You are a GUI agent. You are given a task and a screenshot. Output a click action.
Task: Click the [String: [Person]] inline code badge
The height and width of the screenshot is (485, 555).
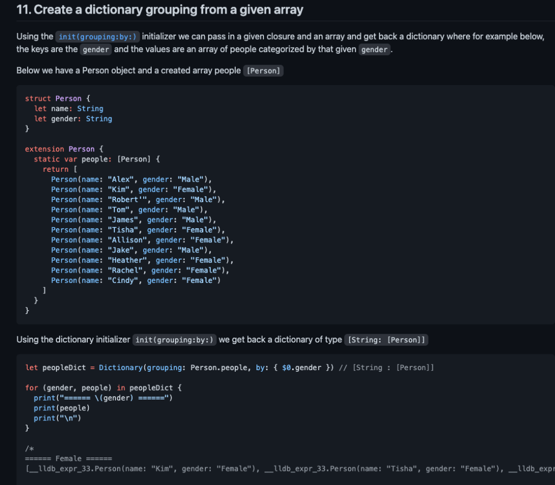click(386, 340)
